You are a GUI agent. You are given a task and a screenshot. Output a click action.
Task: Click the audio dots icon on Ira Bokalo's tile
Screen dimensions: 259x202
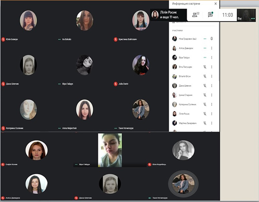point(60,39)
